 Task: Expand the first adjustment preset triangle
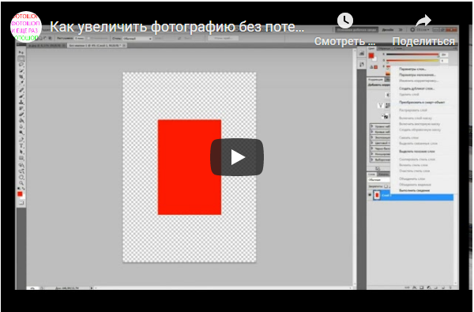tap(372, 126)
